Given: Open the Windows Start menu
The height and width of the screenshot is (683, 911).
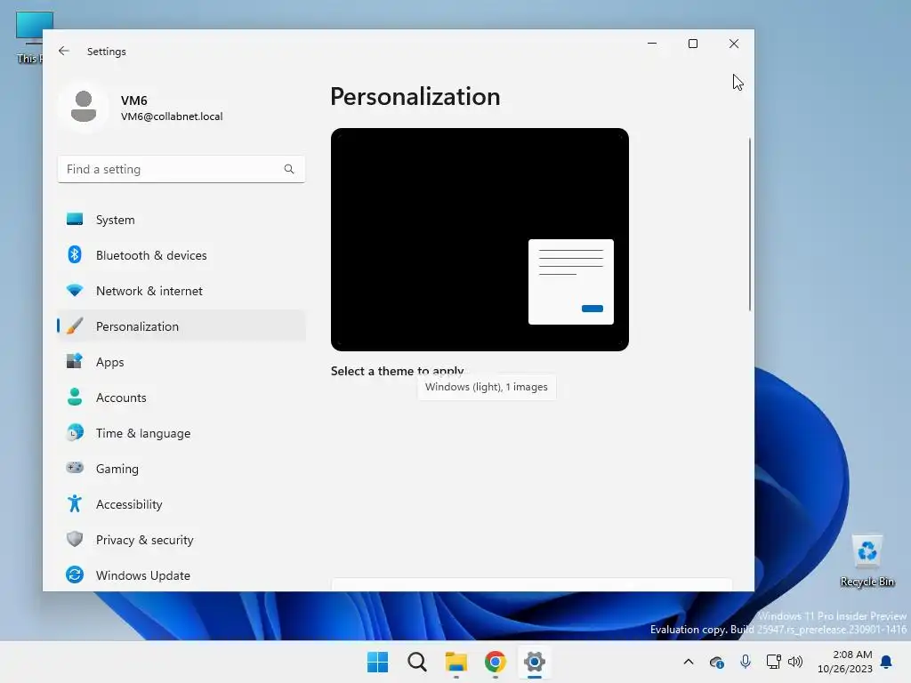Looking at the screenshot, I should 377,662.
